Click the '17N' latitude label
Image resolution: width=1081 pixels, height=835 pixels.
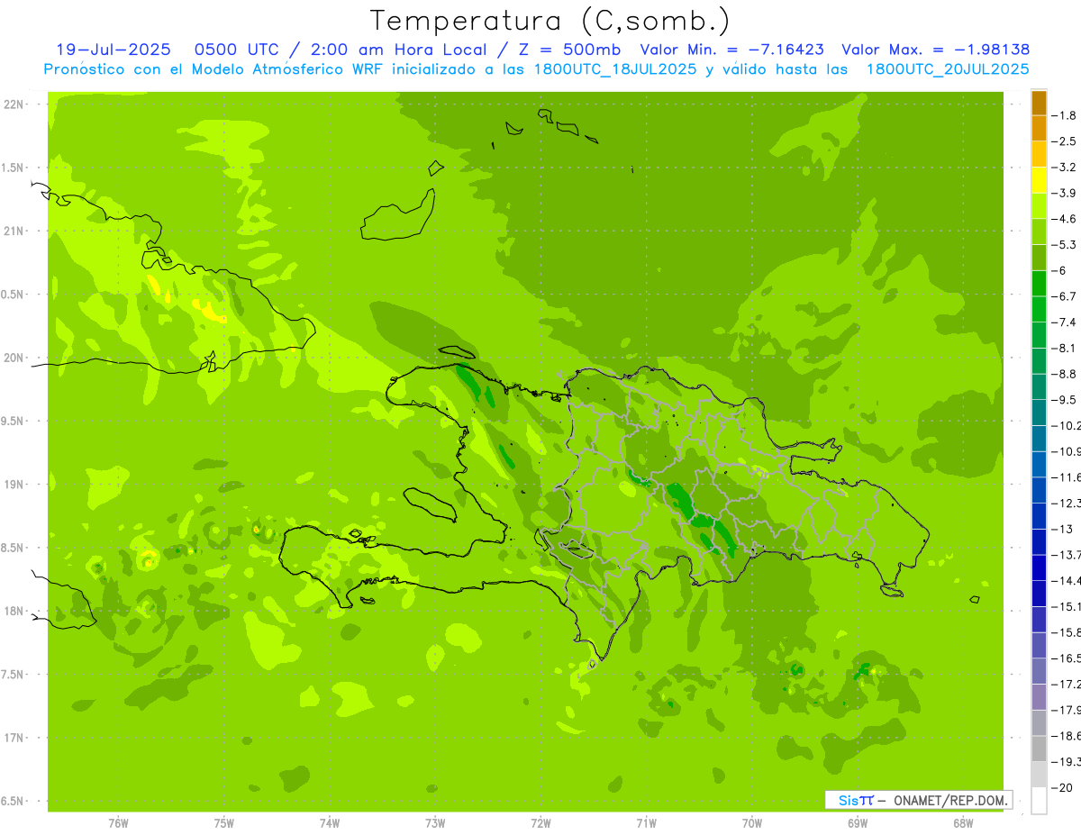point(14,739)
